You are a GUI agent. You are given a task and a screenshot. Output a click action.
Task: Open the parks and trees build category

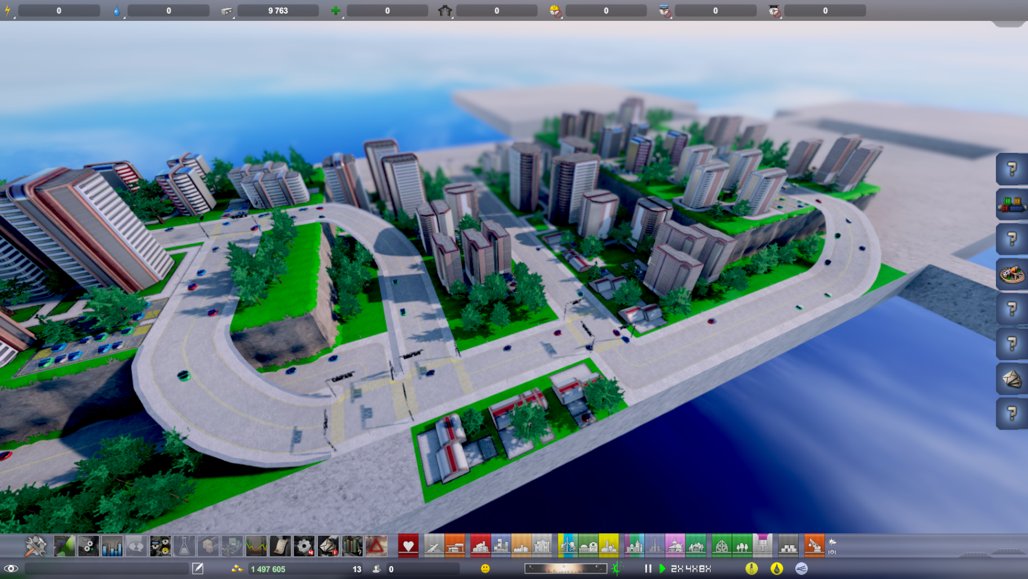(742, 546)
